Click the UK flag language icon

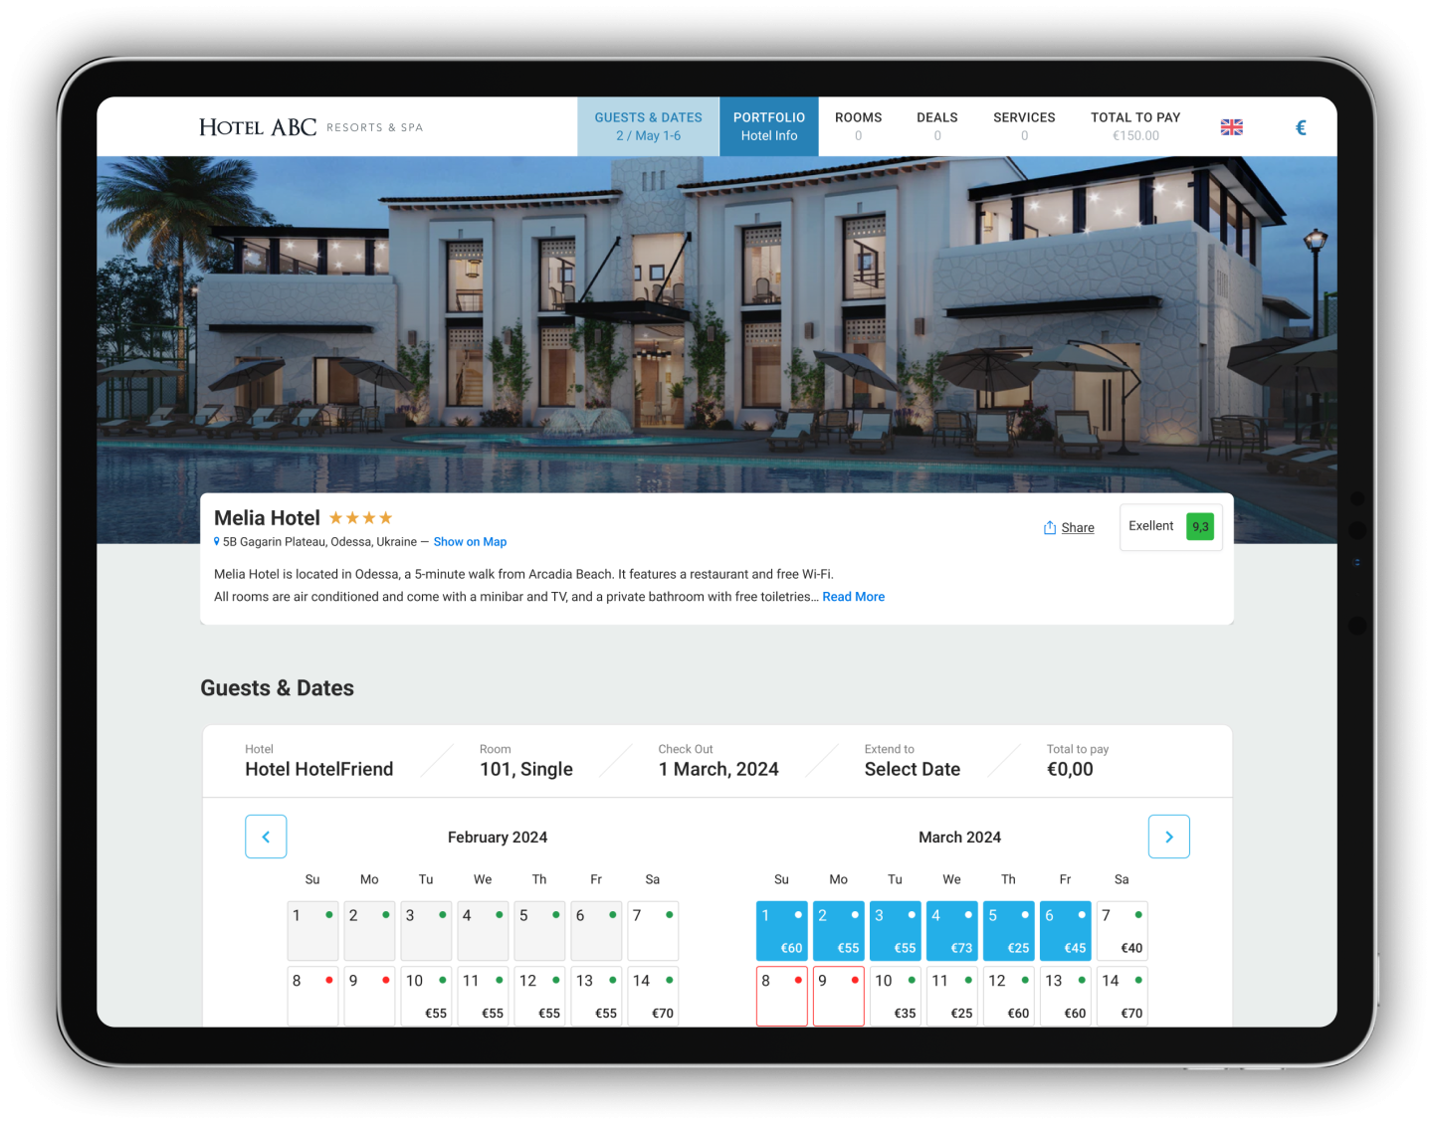pos(1232,127)
